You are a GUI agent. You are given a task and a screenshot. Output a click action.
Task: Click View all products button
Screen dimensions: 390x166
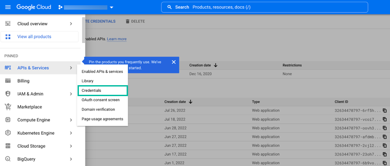click(x=39, y=37)
